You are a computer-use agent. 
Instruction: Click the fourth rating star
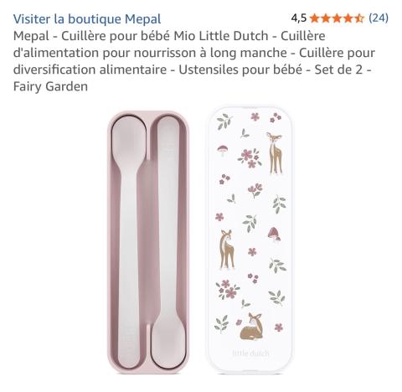point(348,18)
